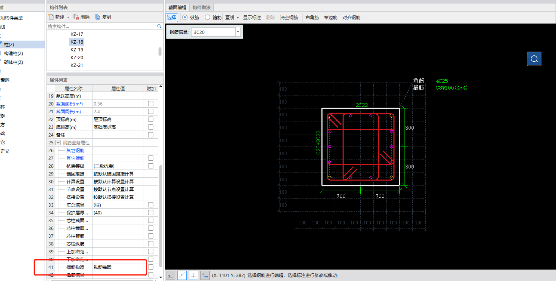
Task: Switch to the 截面编辑 tab
Action: [177, 7]
